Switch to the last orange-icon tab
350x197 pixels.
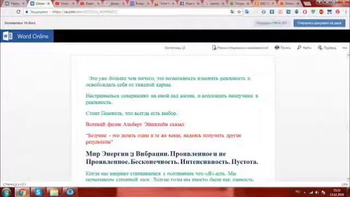click(x=289, y=4)
